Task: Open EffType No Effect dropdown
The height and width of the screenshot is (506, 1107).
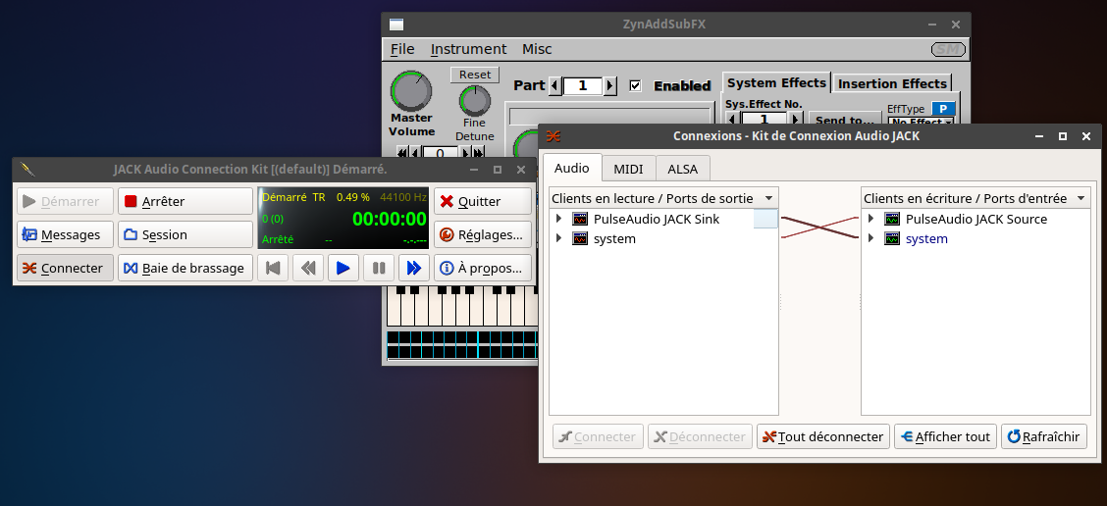Action: (x=921, y=122)
